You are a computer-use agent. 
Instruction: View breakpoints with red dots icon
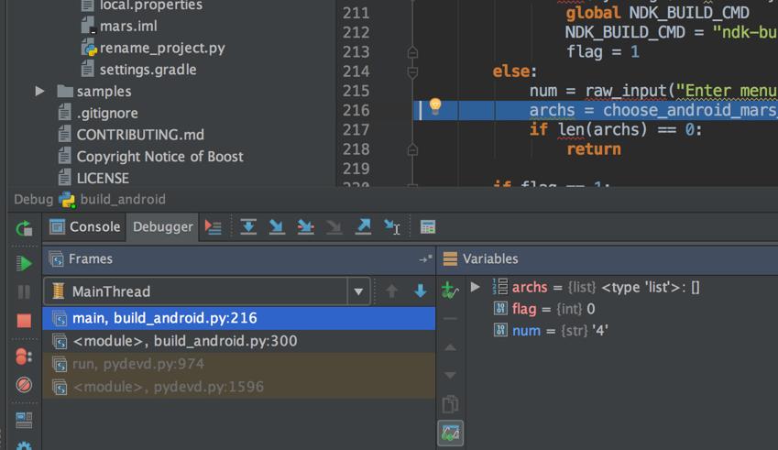[24, 357]
